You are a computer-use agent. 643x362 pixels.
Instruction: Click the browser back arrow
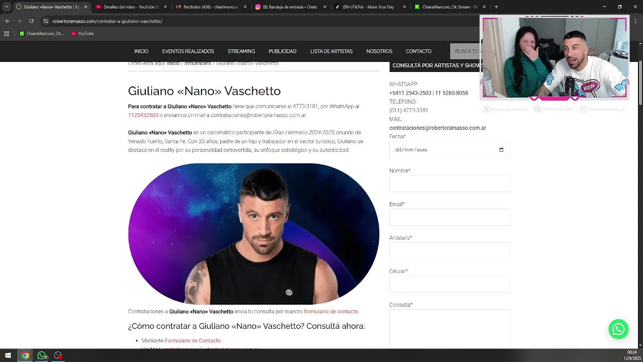(7, 21)
